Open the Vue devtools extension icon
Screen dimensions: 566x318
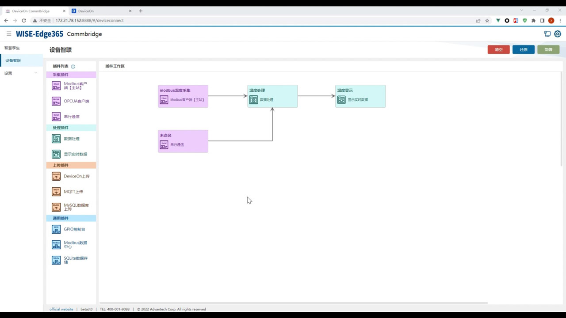point(498,20)
